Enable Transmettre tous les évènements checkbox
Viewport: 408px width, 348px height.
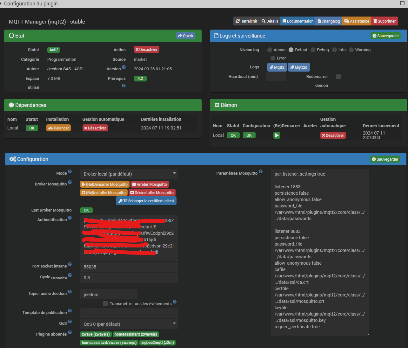tap(105, 304)
